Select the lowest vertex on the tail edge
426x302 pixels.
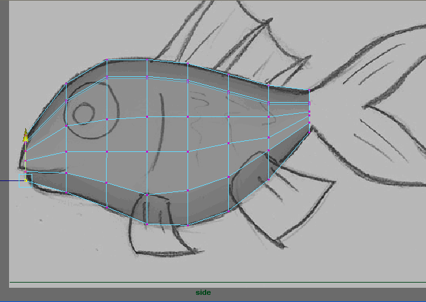click(x=309, y=123)
